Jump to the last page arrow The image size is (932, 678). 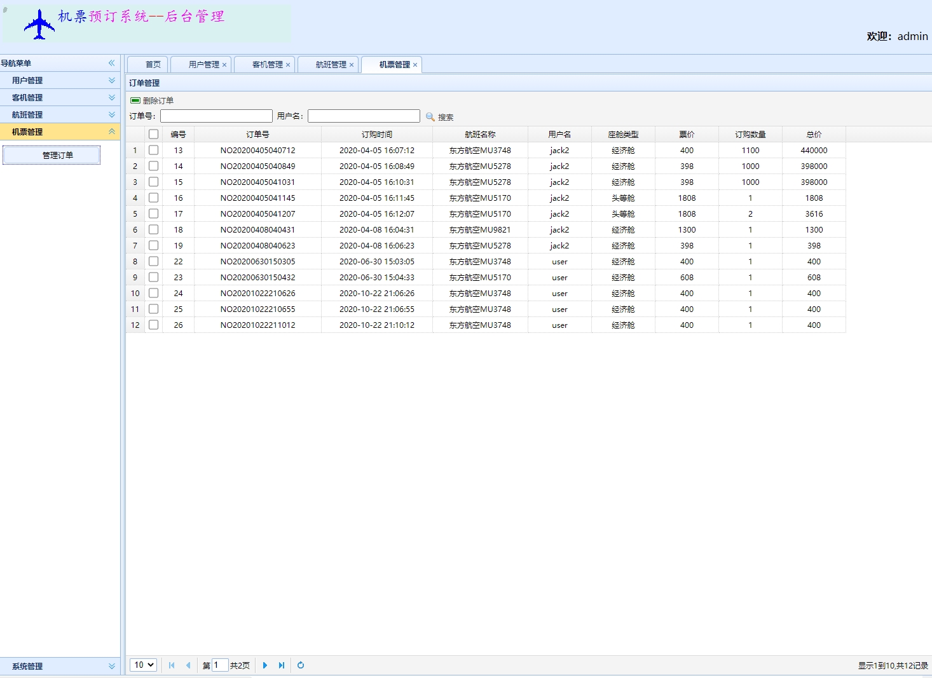coord(282,665)
